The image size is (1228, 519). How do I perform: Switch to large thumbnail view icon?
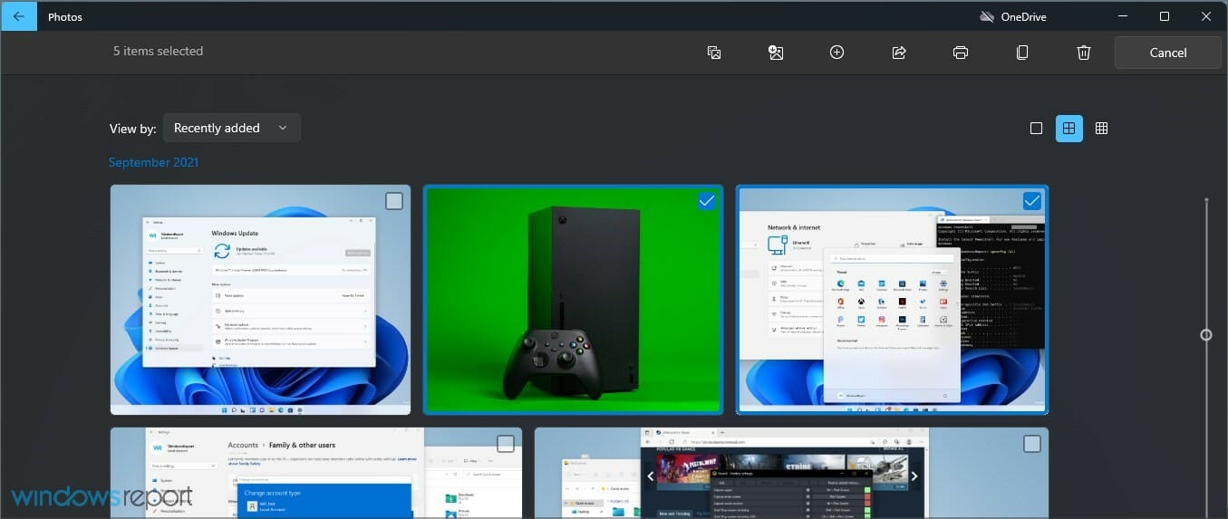1037,129
